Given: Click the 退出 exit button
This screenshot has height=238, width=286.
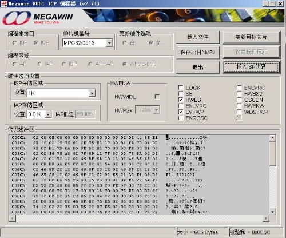Looking at the screenshot, I should 198,67.
